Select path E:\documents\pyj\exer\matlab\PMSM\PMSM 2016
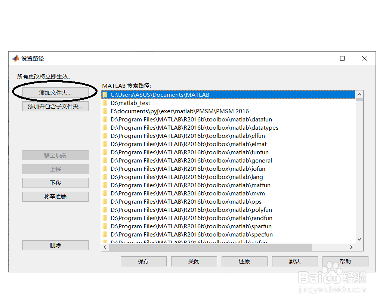The width and height of the screenshot is (389, 303). tap(228, 111)
